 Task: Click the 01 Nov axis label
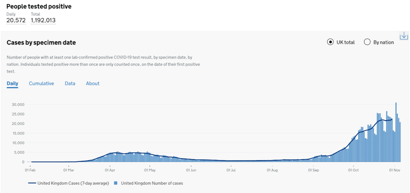(x=394, y=170)
